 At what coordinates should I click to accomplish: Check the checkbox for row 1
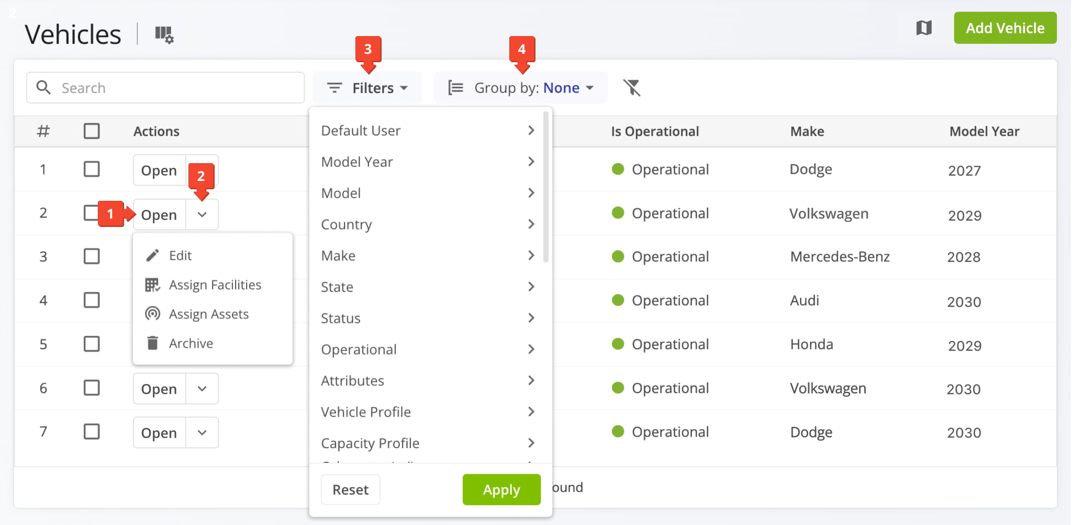(92, 169)
